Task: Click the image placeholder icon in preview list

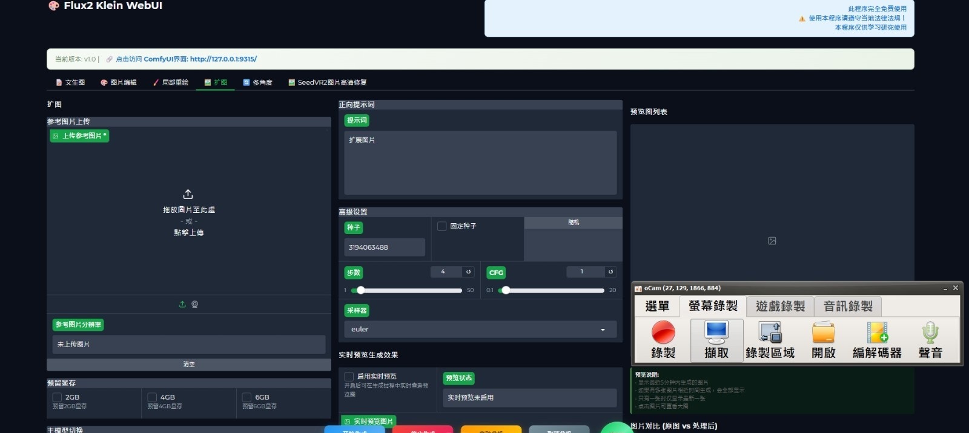Action: pos(772,241)
